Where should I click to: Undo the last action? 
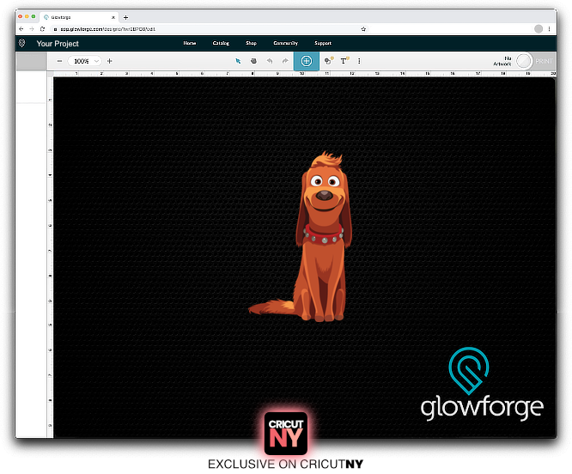(x=270, y=61)
